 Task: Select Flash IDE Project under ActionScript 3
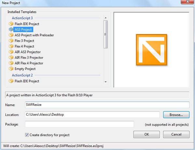click(27, 24)
